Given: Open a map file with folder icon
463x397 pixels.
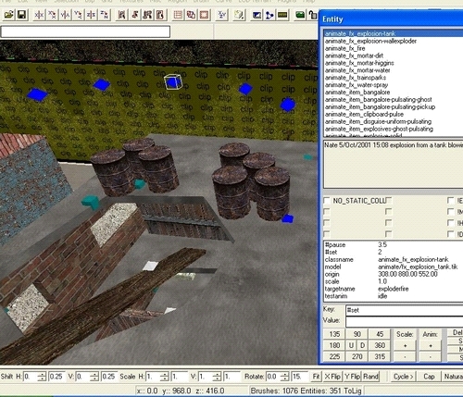Looking at the screenshot, I should click(x=8, y=15).
